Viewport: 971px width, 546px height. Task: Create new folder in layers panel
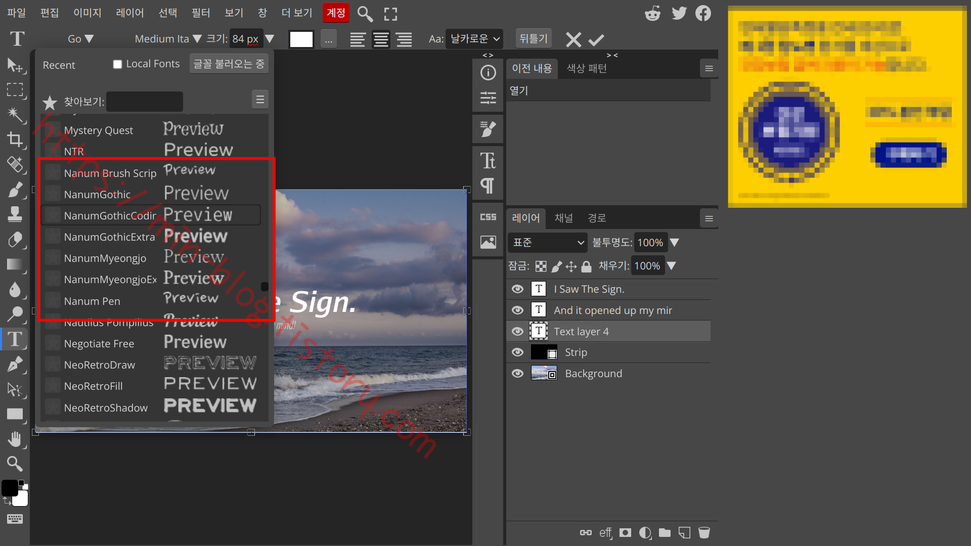point(665,532)
